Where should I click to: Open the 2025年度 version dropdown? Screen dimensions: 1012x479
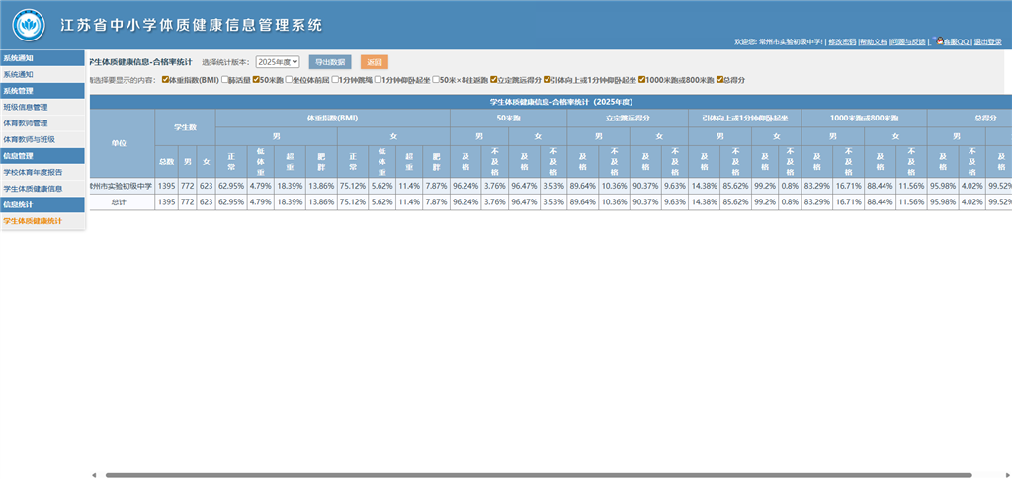277,62
